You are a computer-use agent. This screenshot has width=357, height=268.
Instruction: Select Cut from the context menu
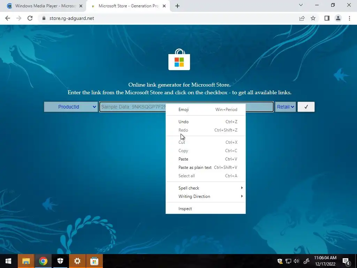point(206,142)
